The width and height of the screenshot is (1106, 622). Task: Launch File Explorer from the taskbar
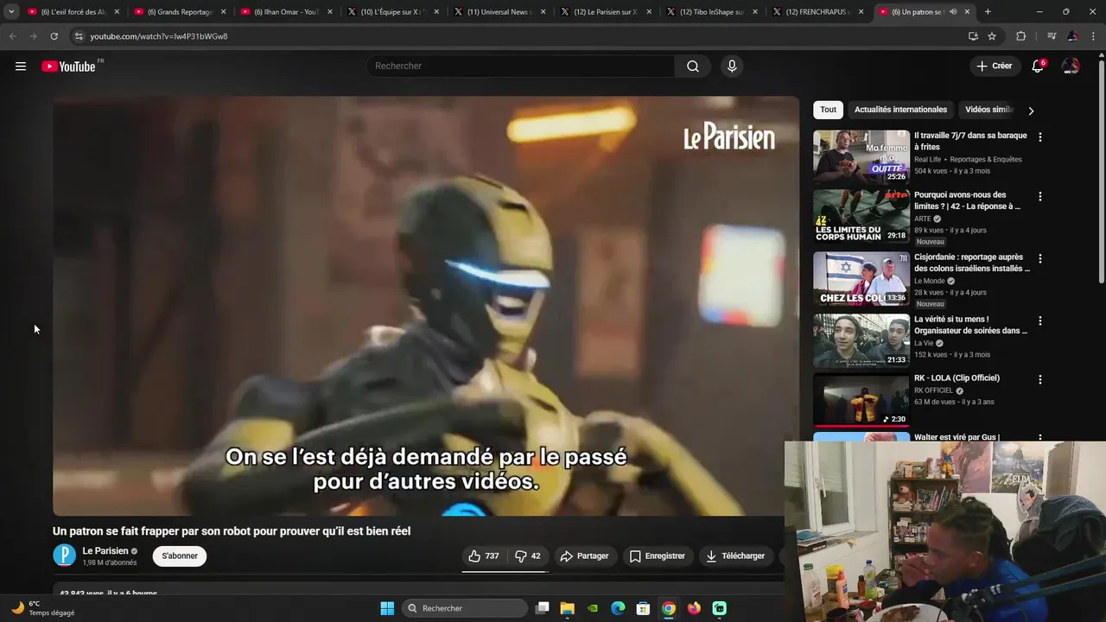point(567,608)
